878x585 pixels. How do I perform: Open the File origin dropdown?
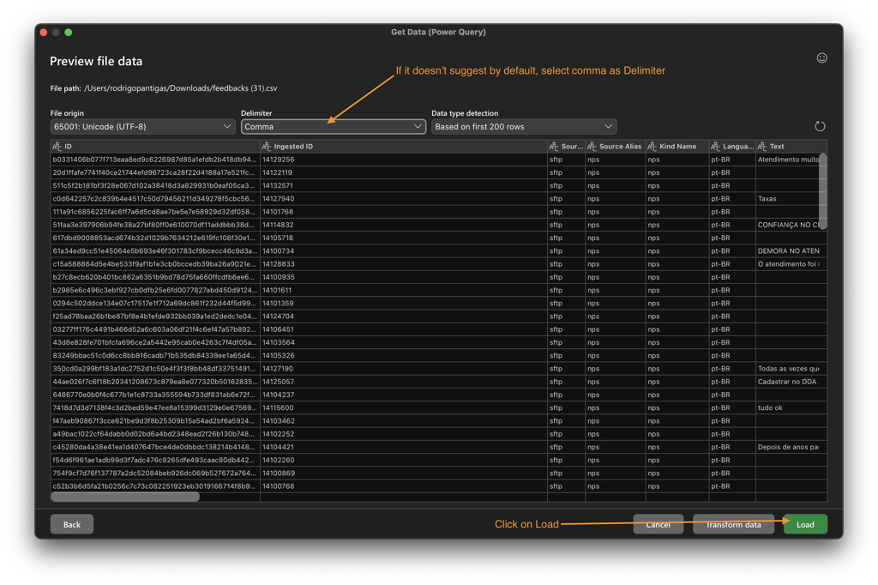[x=142, y=127]
